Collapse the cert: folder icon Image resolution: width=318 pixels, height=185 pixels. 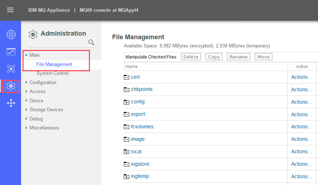pyautogui.click(x=126, y=77)
